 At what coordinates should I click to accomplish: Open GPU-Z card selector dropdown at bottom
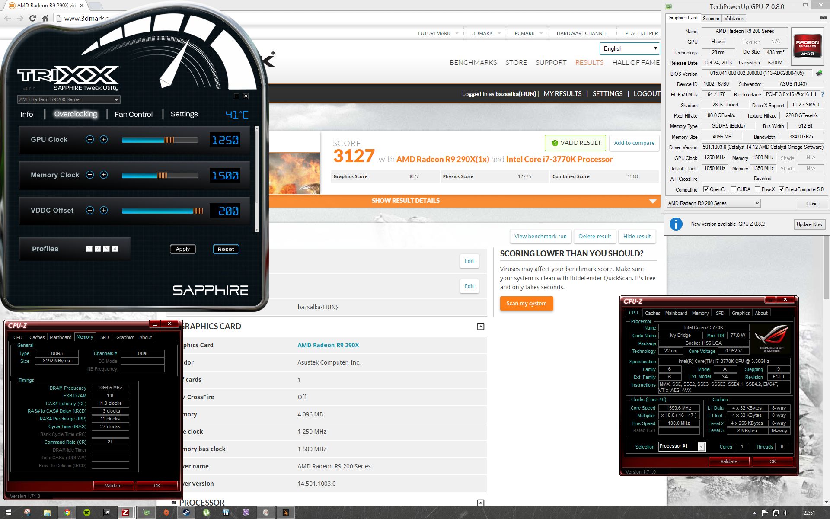(x=713, y=203)
